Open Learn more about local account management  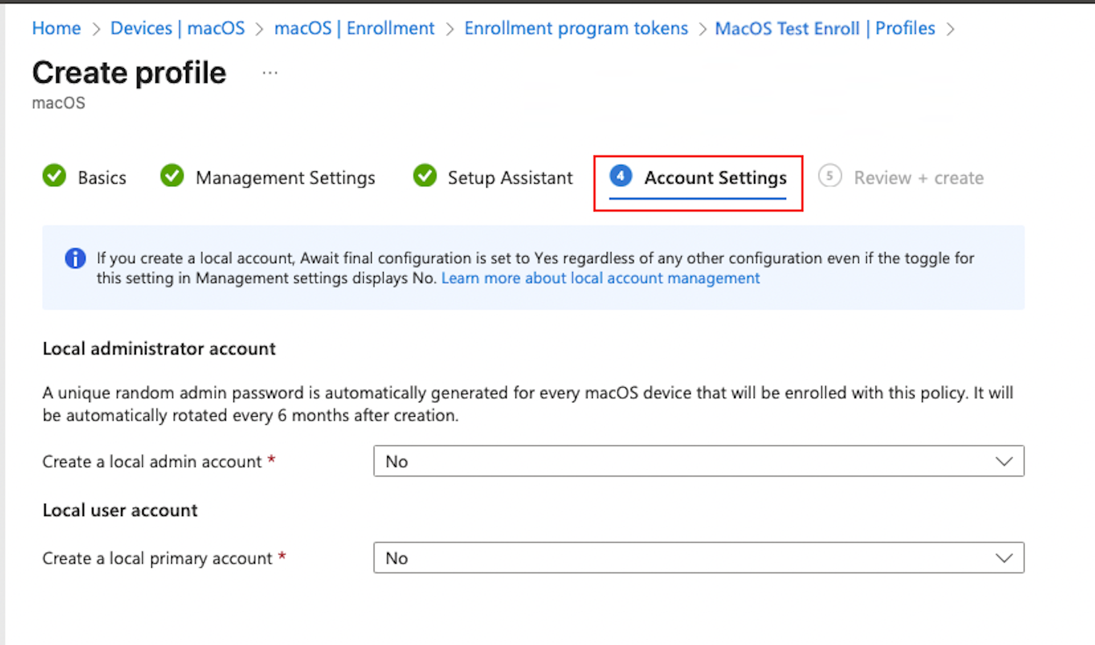tap(600, 278)
